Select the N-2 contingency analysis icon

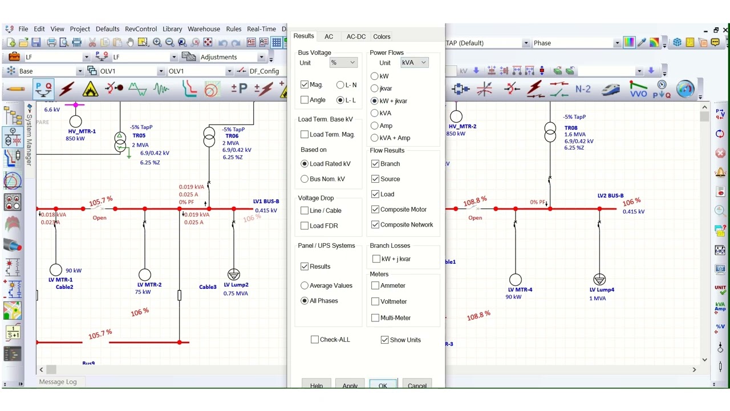click(583, 89)
